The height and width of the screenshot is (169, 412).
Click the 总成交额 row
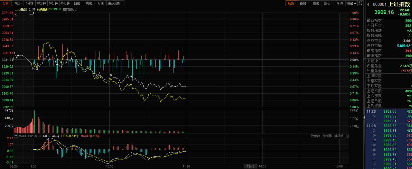coord(388,46)
